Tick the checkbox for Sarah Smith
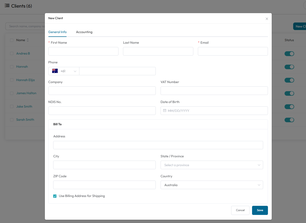This screenshot has width=306, height=223. (12, 120)
